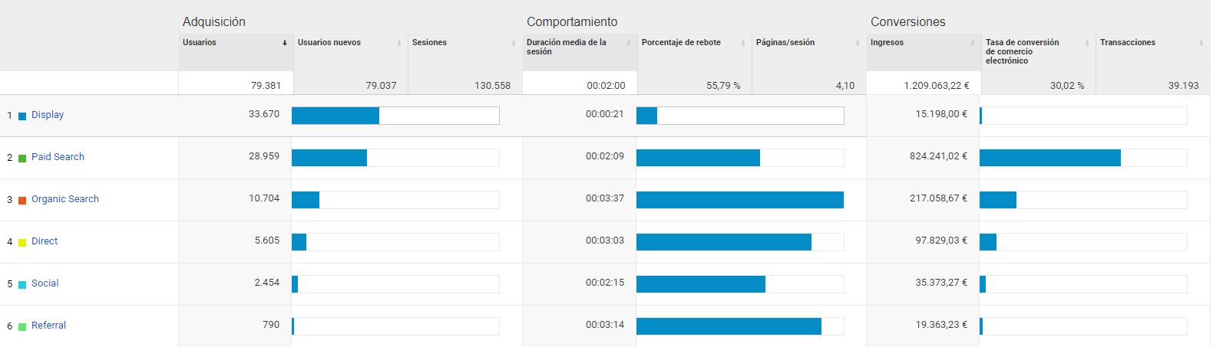Open the Organic Search channel
Viewport: 1213px width, 347px height.
[65, 199]
